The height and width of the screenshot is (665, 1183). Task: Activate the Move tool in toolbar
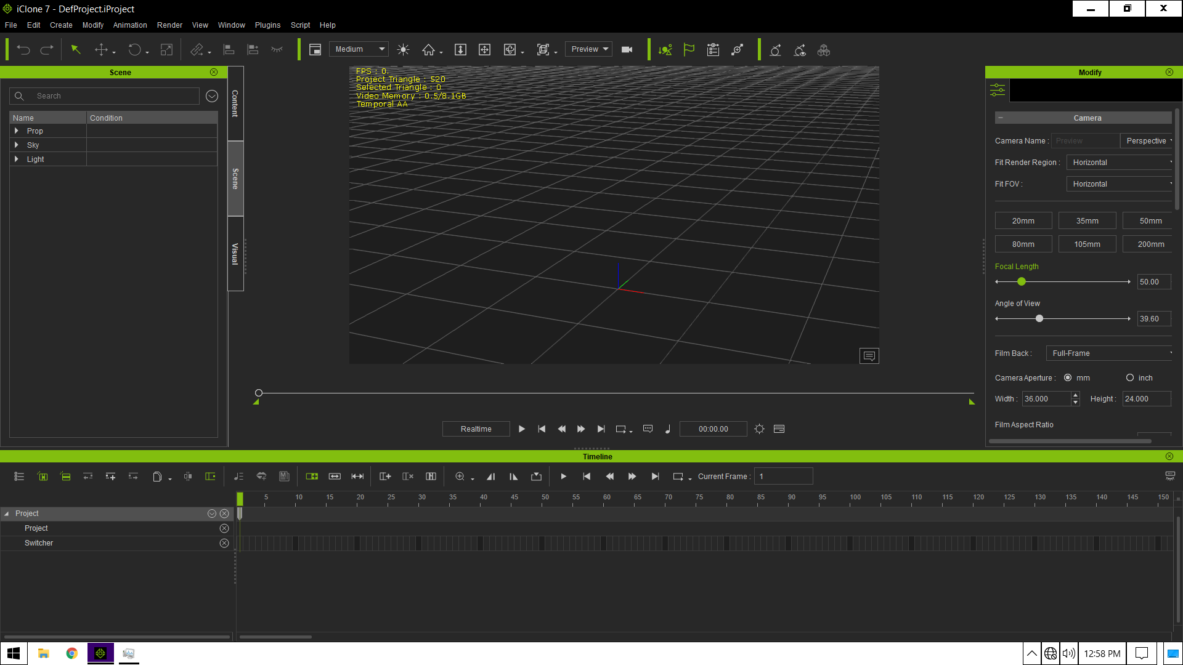[102, 50]
